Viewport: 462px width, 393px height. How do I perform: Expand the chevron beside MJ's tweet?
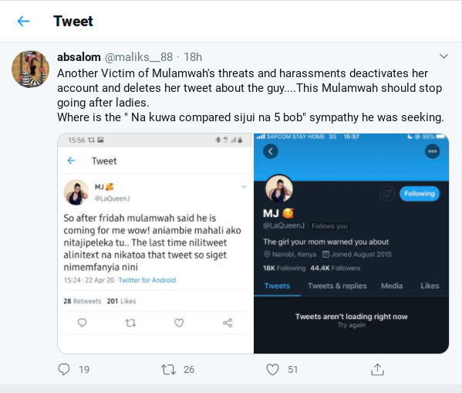tap(244, 187)
